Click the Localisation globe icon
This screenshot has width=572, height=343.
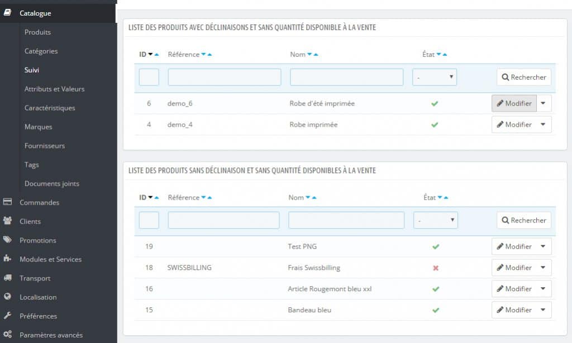7,296
